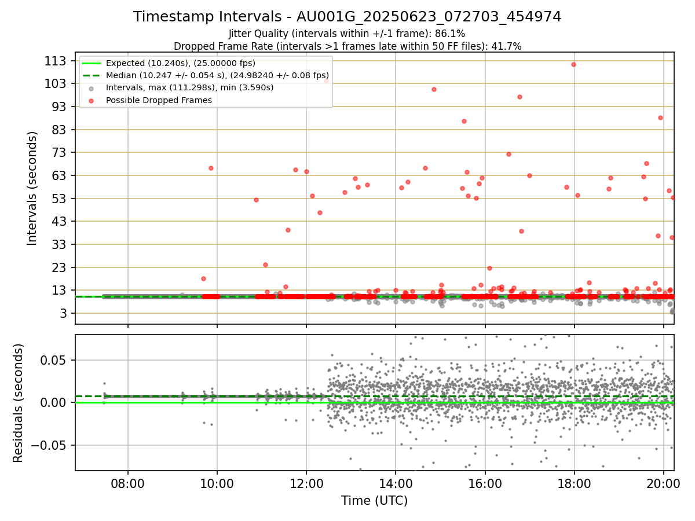Click the red point at 66 seconds near 10:00
Image resolution: width=695 pixels, height=521 pixels.
pyautogui.click(x=211, y=168)
